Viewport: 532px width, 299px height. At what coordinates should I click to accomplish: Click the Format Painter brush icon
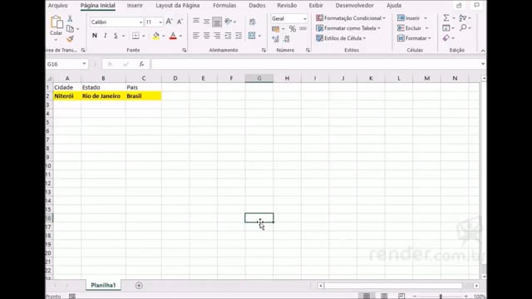pyautogui.click(x=70, y=39)
